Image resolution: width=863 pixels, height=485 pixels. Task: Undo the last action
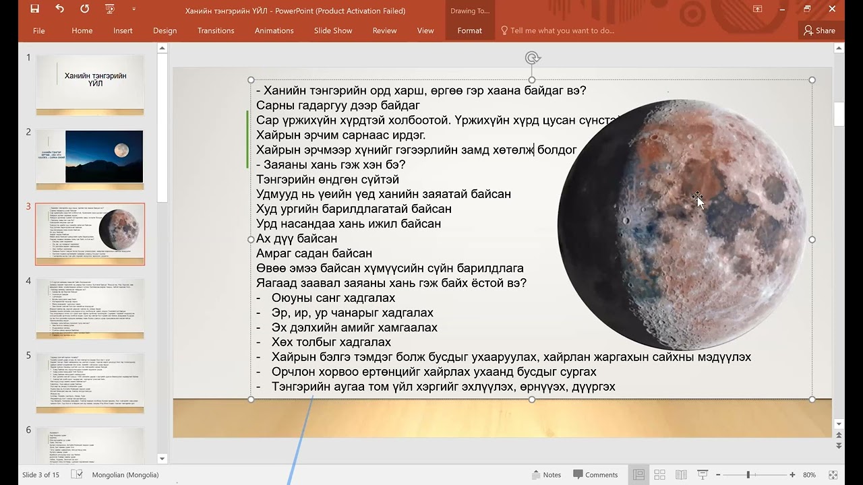[59, 9]
